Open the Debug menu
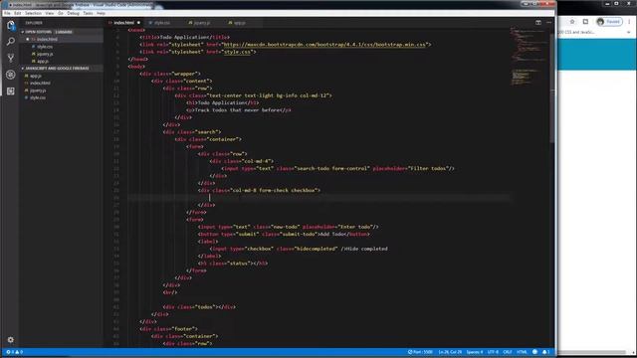 [73, 13]
